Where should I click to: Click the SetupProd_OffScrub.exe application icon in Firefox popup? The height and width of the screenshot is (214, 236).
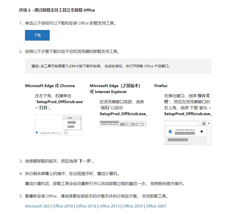[171, 131]
